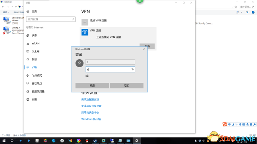The height and width of the screenshot is (144, 257).
Task: Click the username input field
Action: (x=110, y=62)
